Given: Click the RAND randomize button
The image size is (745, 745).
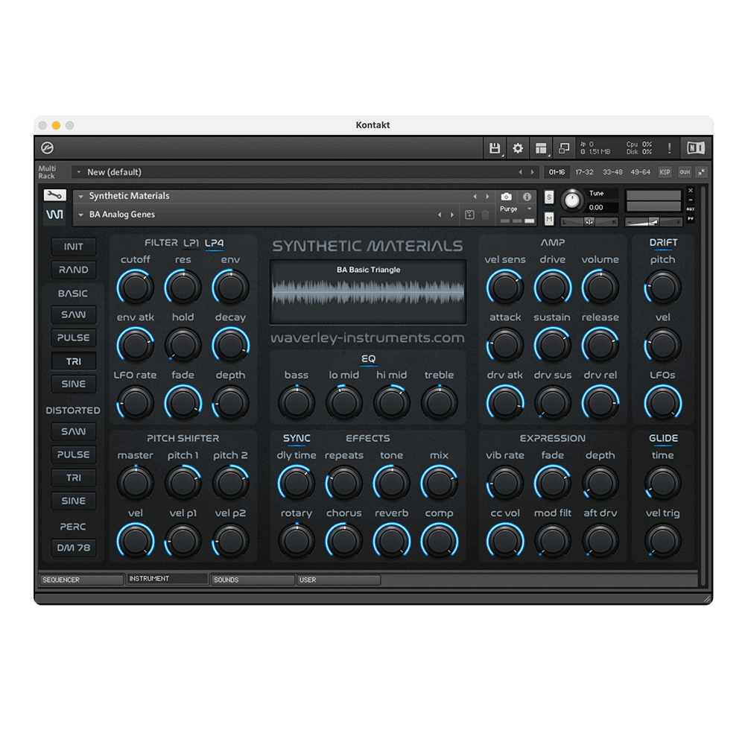Looking at the screenshot, I should pyautogui.click(x=74, y=270).
